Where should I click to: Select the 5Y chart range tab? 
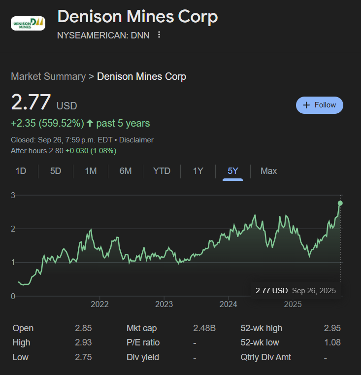pyautogui.click(x=232, y=171)
